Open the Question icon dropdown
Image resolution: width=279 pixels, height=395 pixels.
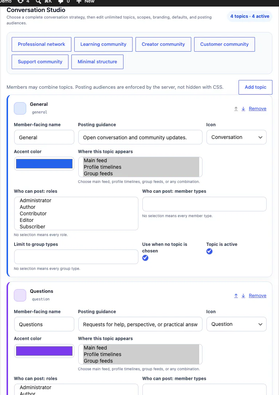tap(236, 324)
